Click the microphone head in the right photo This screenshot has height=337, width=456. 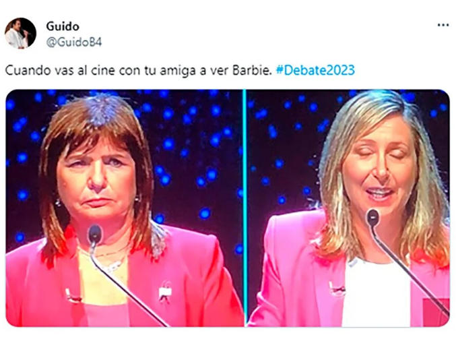[372, 218]
